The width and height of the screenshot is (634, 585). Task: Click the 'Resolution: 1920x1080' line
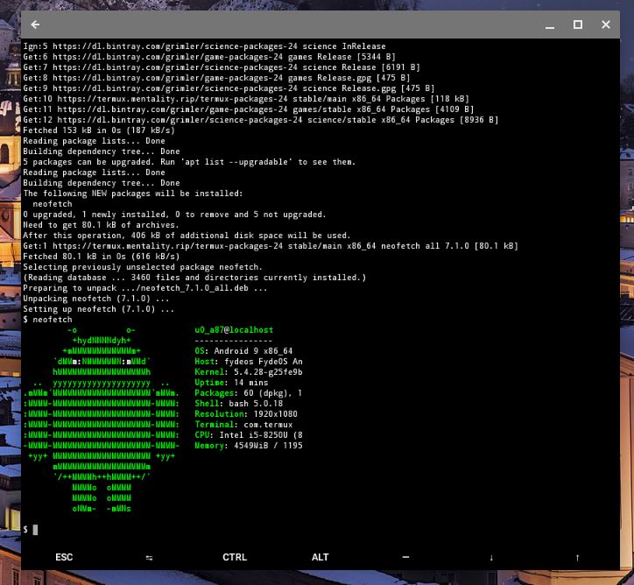[x=246, y=414]
